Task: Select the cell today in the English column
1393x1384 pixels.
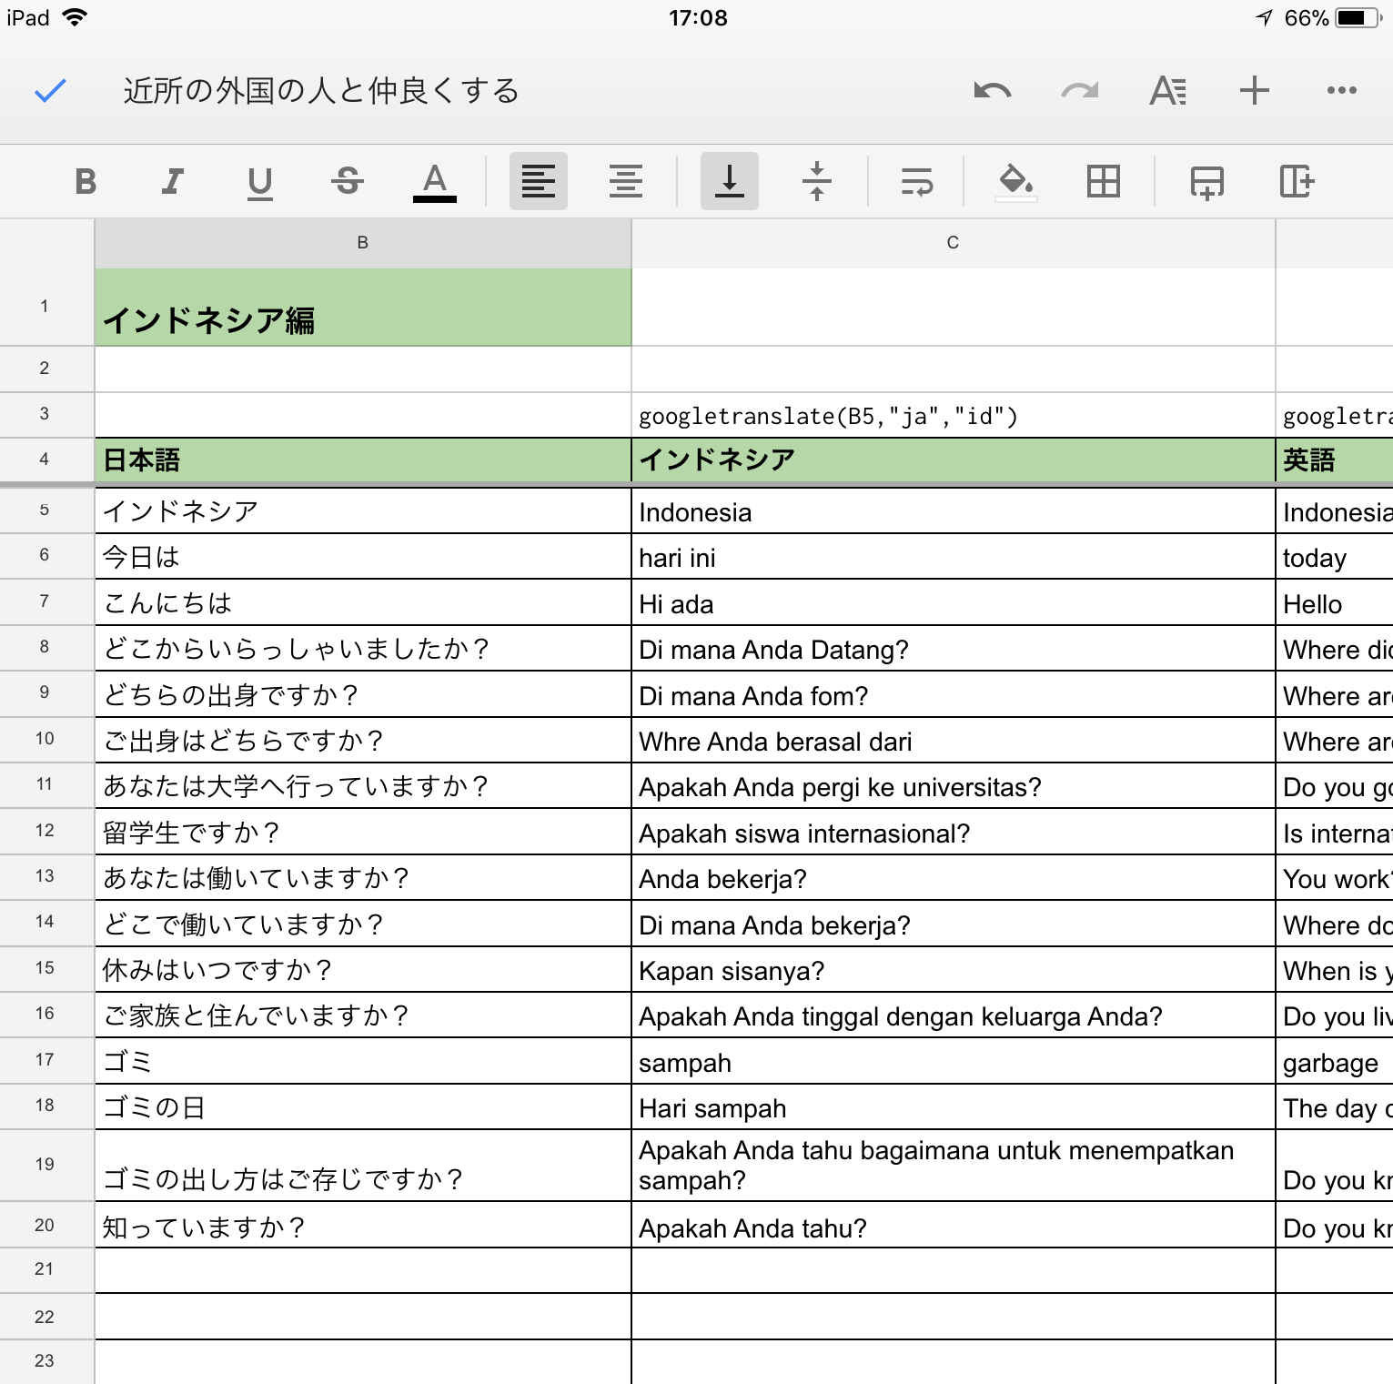Action: point(1335,557)
